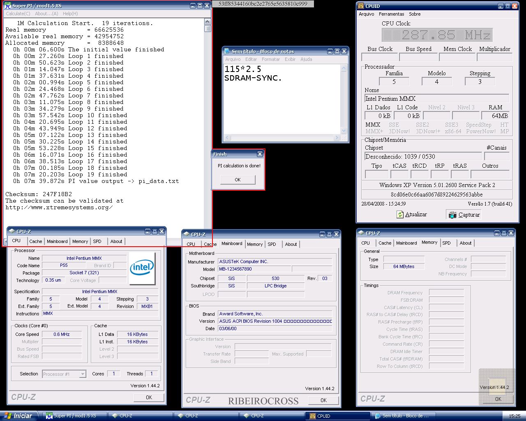
Task: Click the LPC Bridge southbridge value
Action: tap(275, 286)
